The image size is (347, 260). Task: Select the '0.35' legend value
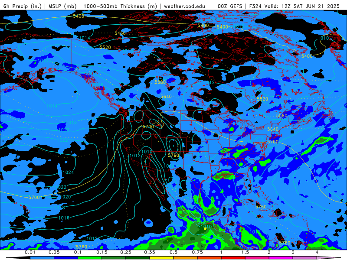pyautogui.click(x=150, y=252)
